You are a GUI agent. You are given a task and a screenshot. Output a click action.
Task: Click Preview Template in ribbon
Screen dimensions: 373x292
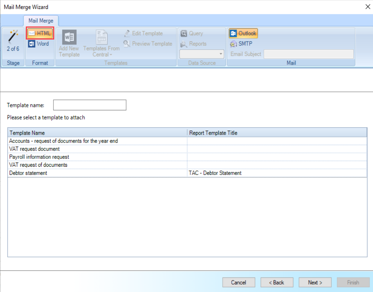point(148,44)
